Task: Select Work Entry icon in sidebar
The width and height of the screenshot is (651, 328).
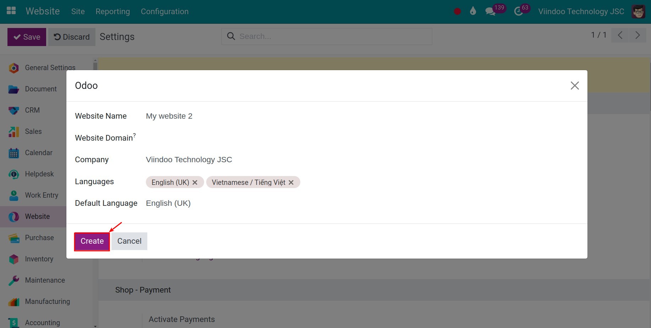Action: 13,195
